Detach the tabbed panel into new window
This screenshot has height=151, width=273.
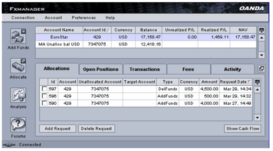coord(262,69)
